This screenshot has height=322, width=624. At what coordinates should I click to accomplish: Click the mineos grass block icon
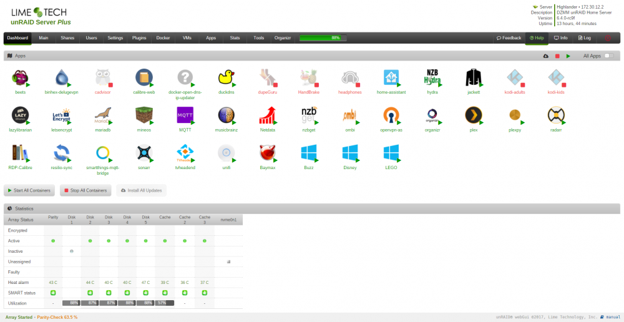point(144,115)
